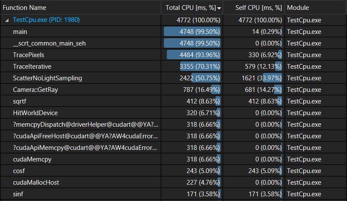The width and height of the screenshot is (347, 201).
Task: Click the 787 (16.49%) Total CPU value
Action: pos(201,90)
